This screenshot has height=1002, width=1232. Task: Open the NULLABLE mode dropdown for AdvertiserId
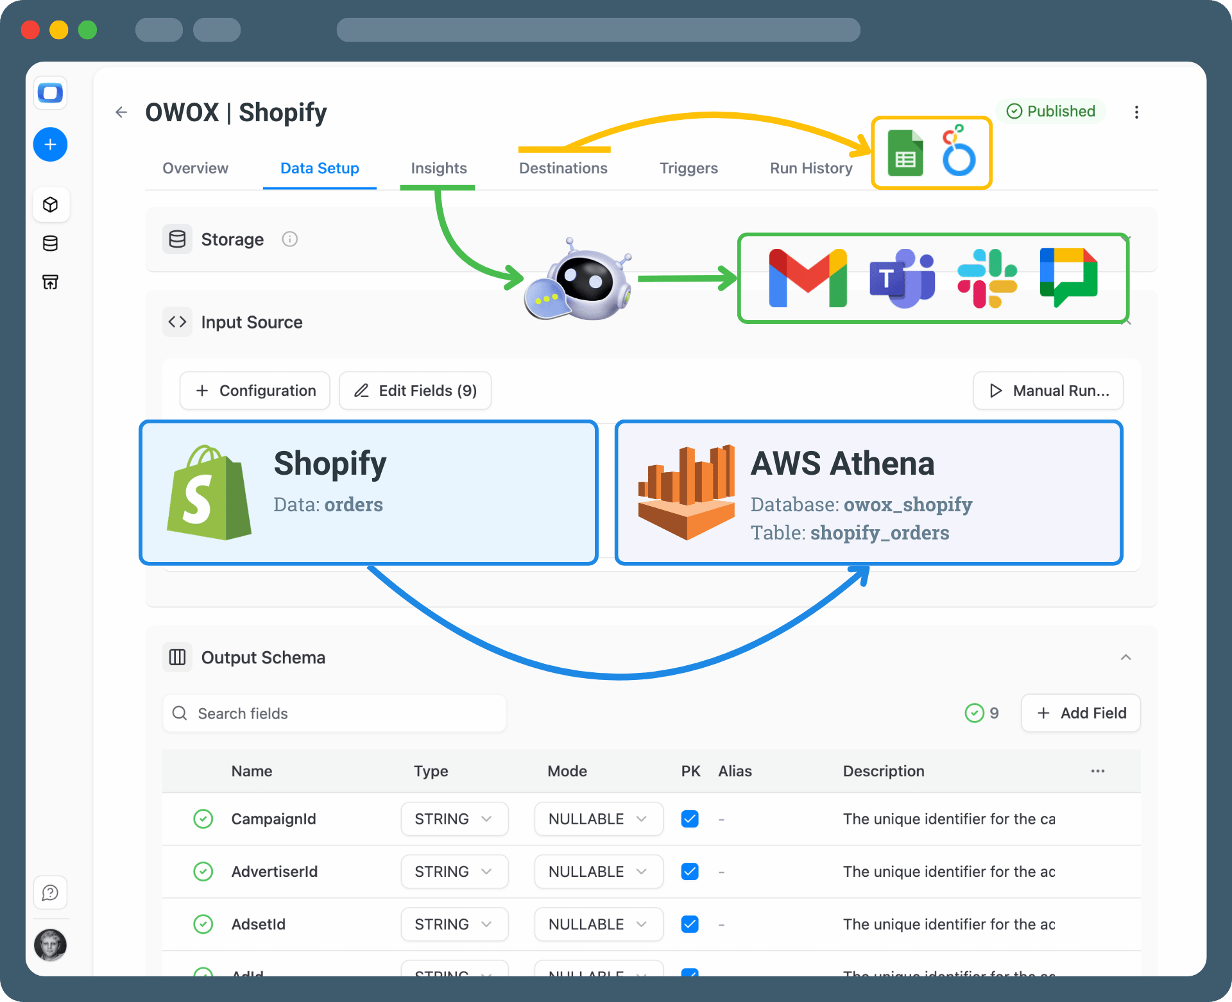coord(598,872)
